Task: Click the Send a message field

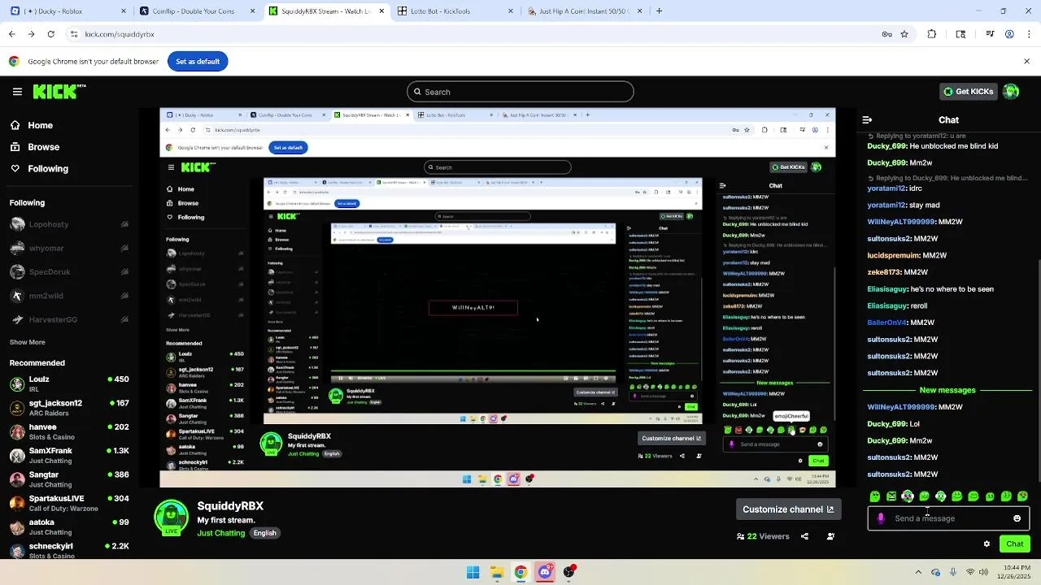Action: [x=947, y=518]
